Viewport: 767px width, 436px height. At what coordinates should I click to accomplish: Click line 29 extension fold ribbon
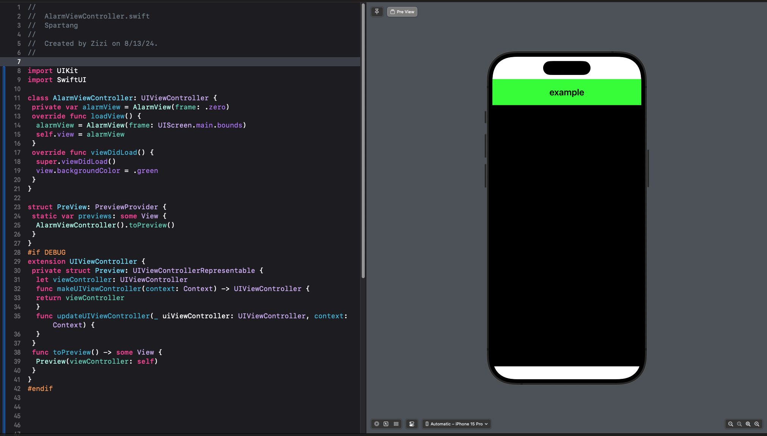click(x=5, y=262)
